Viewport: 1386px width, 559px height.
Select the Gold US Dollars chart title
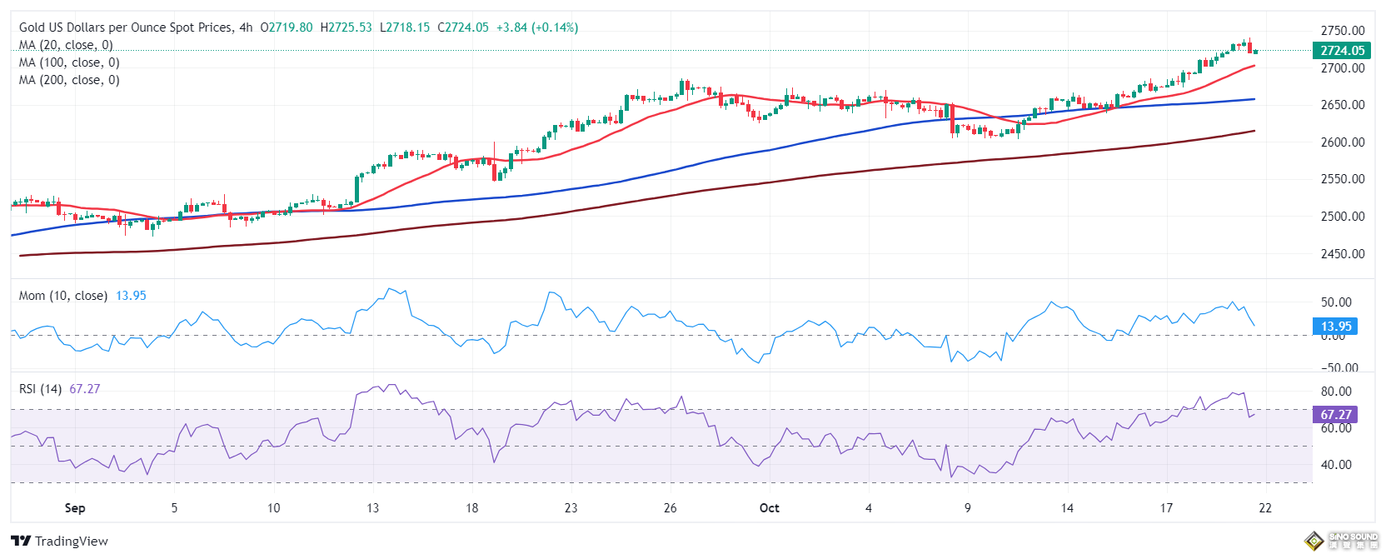125,27
